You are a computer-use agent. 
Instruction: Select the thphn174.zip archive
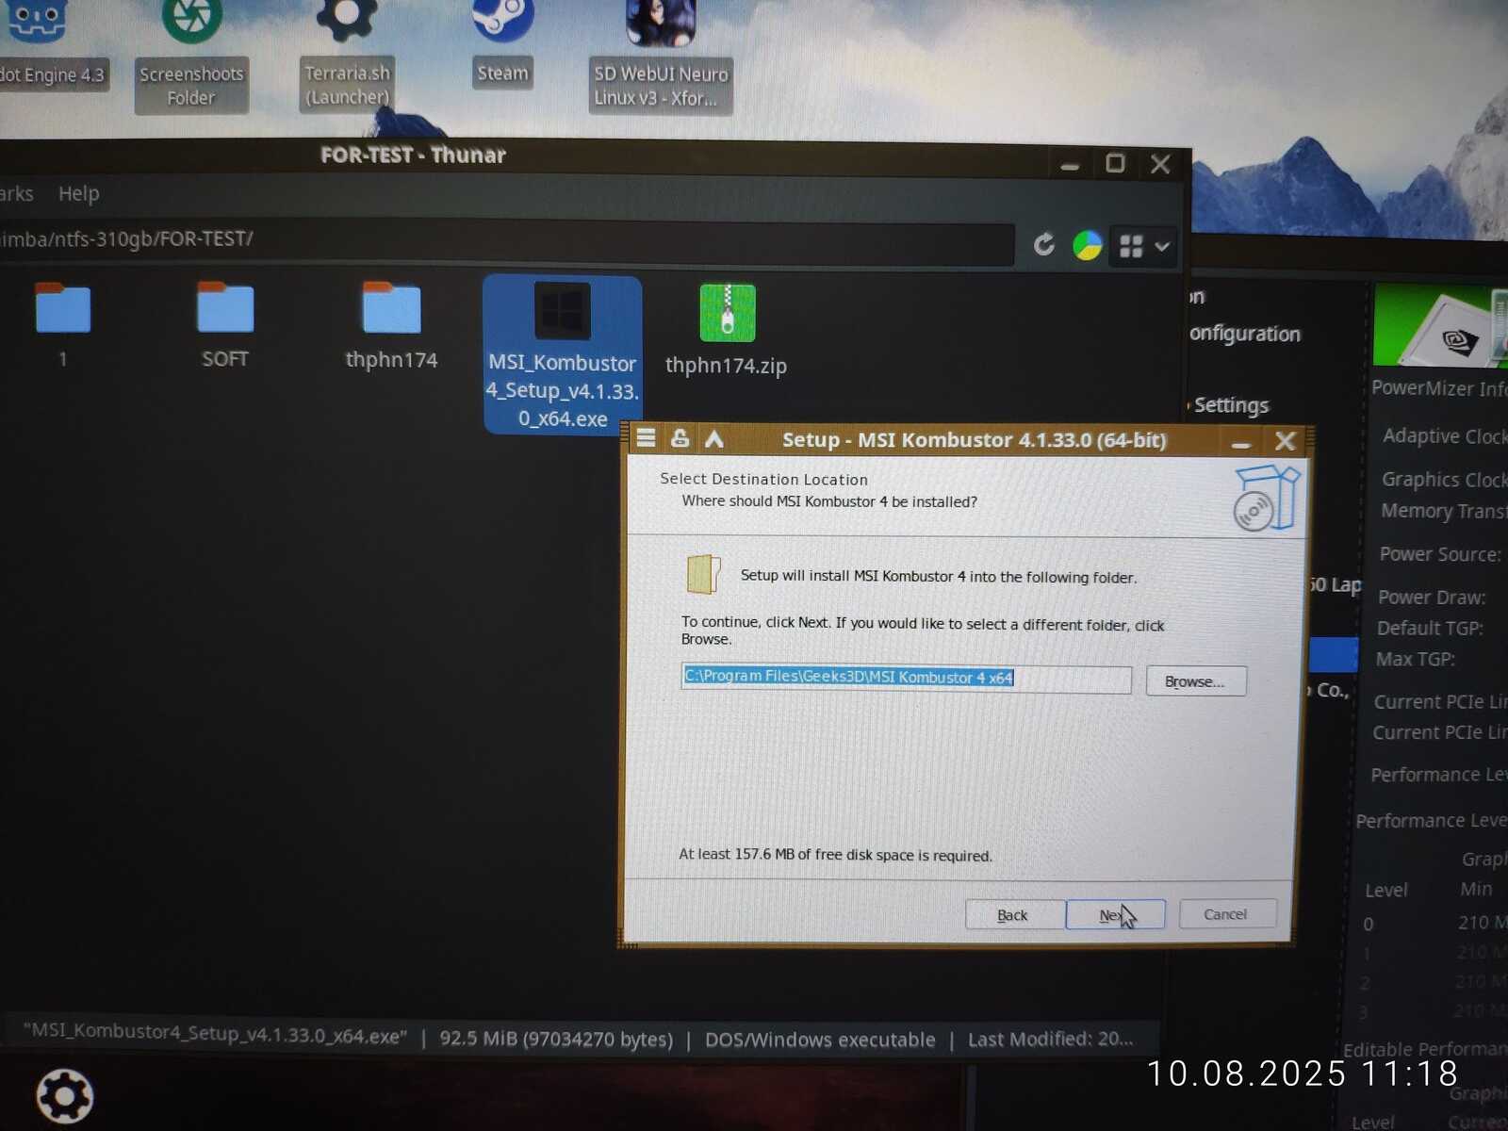point(726,331)
